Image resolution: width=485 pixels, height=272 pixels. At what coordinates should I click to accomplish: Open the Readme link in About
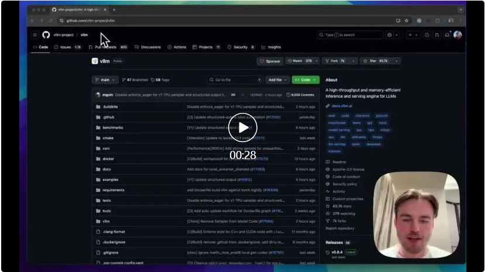pos(339,162)
